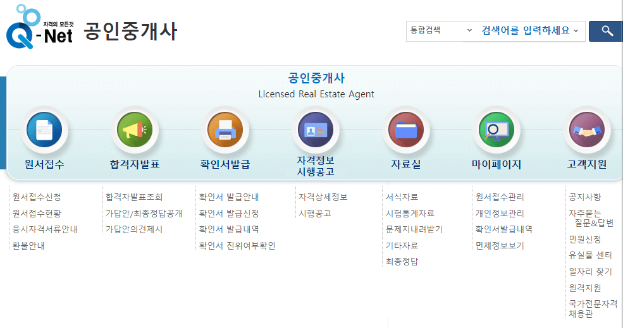
Task: Open 환불안내 link
Action: 28,246
